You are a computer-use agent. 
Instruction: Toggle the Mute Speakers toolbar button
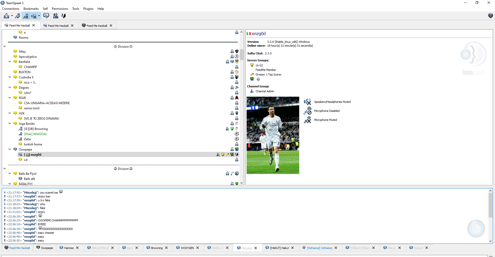[x=34, y=16]
